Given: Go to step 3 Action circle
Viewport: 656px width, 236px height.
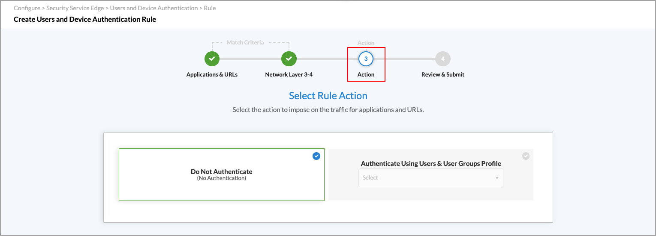Looking at the screenshot, I should pos(366,59).
